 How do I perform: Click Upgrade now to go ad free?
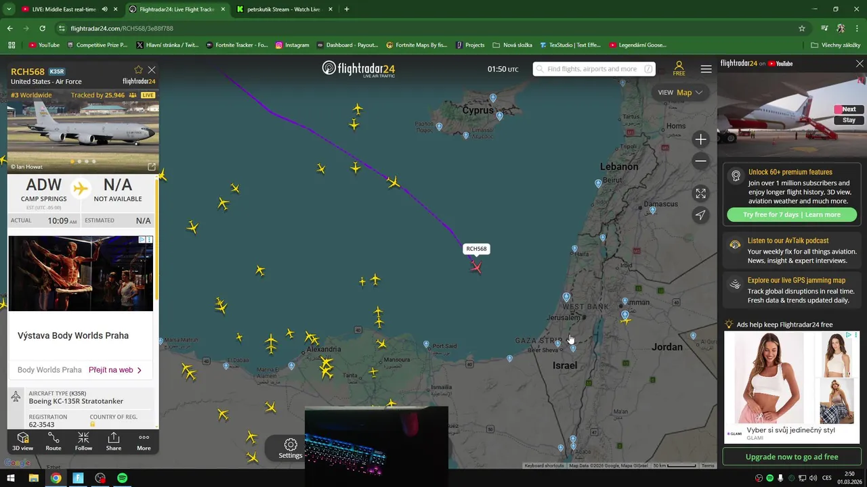[x=792, y=457]
